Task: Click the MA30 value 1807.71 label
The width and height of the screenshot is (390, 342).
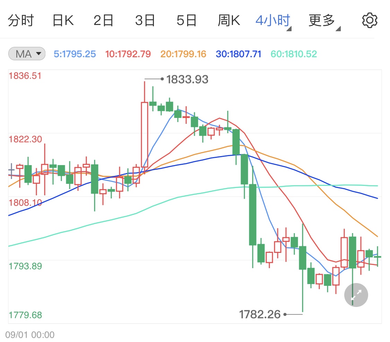Action: pyautogui.click(x=238, y=54)
